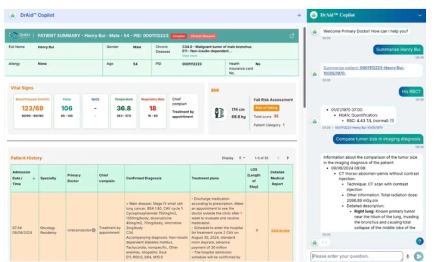Click the Confirmed Diagnosis column header
Viewport: 436px width, 262px height.
157,178
